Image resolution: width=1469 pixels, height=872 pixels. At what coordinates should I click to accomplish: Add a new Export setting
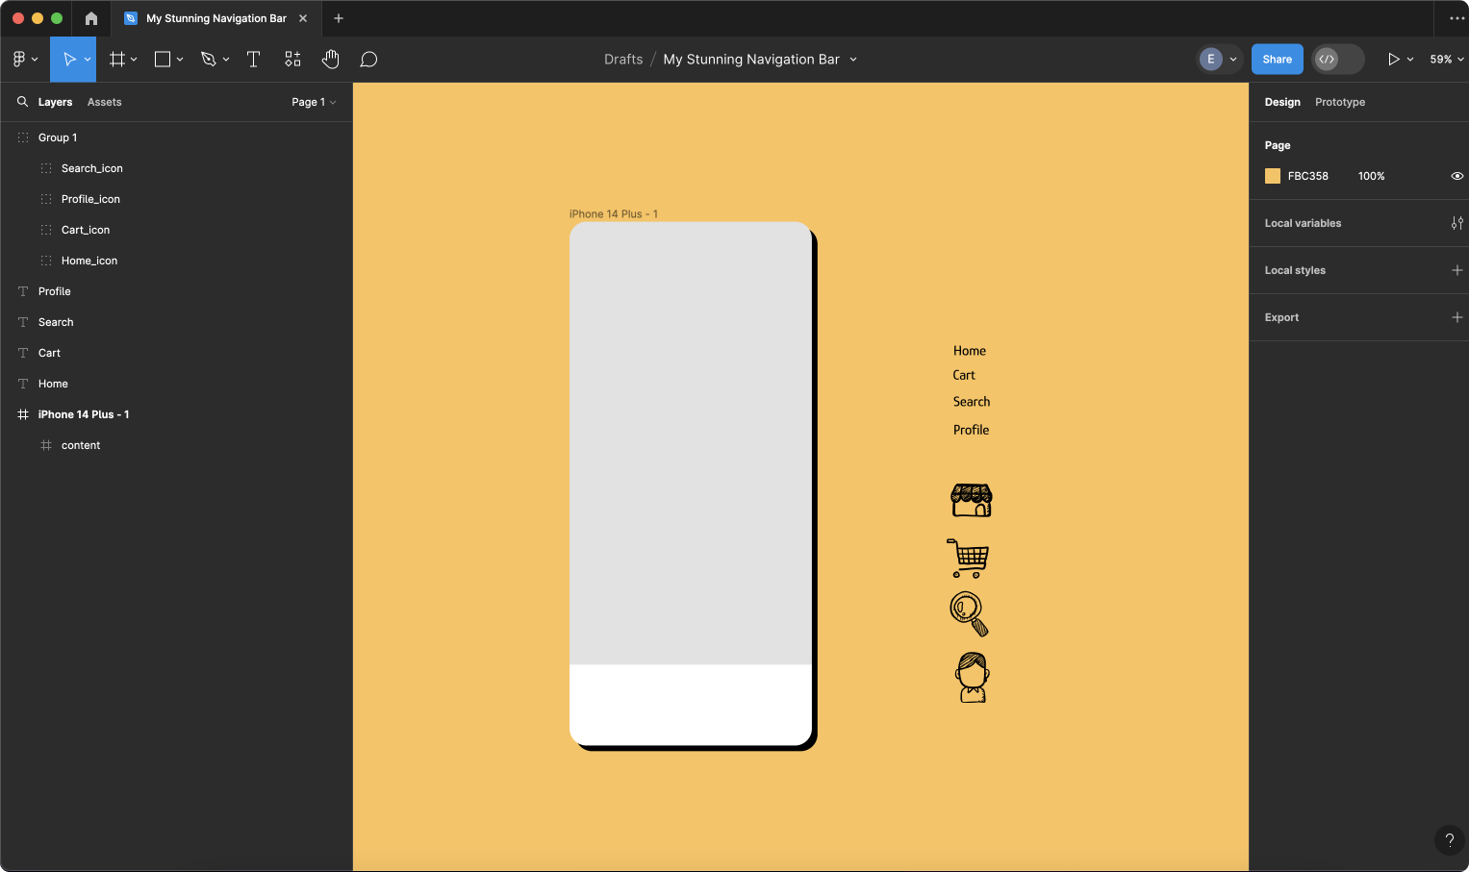(1456, 317)
